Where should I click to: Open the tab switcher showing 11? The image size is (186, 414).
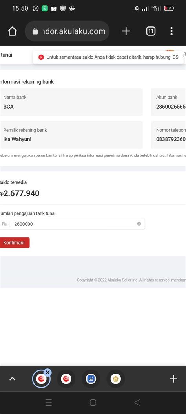[x=151, y=31]
